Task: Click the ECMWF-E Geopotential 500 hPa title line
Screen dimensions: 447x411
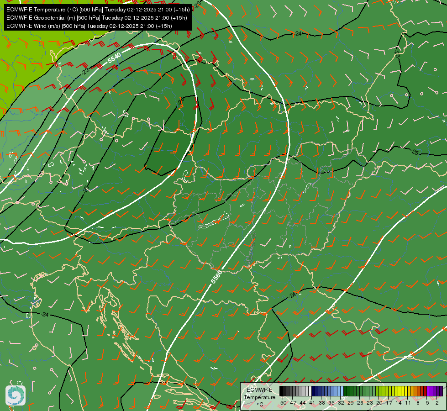Action: tap(97, 18)
